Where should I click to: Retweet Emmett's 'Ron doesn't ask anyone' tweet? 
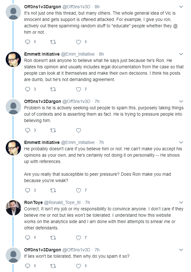53,89
